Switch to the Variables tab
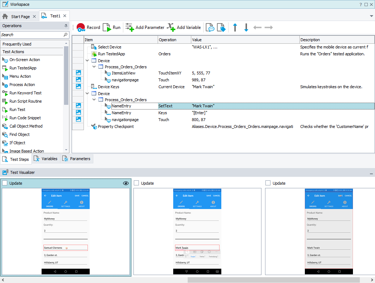 (46, 159)
